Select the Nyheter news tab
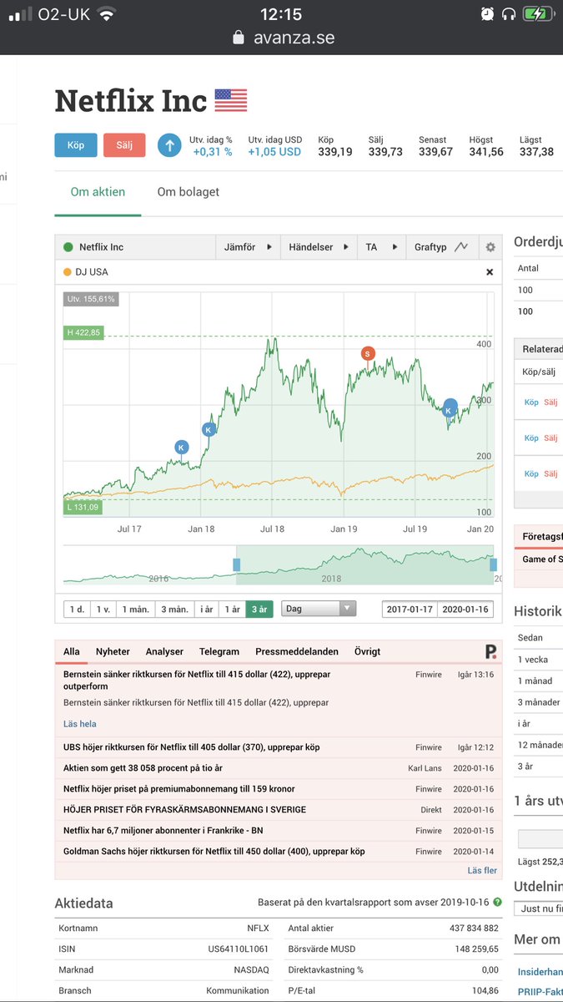The height and width of the screenshot is (1002, 563). pos(113,651)
